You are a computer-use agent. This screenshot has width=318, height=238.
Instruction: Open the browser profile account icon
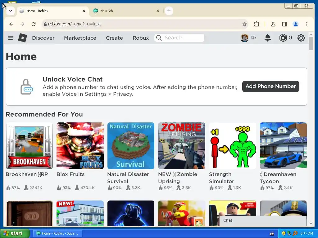pos(296,24)
